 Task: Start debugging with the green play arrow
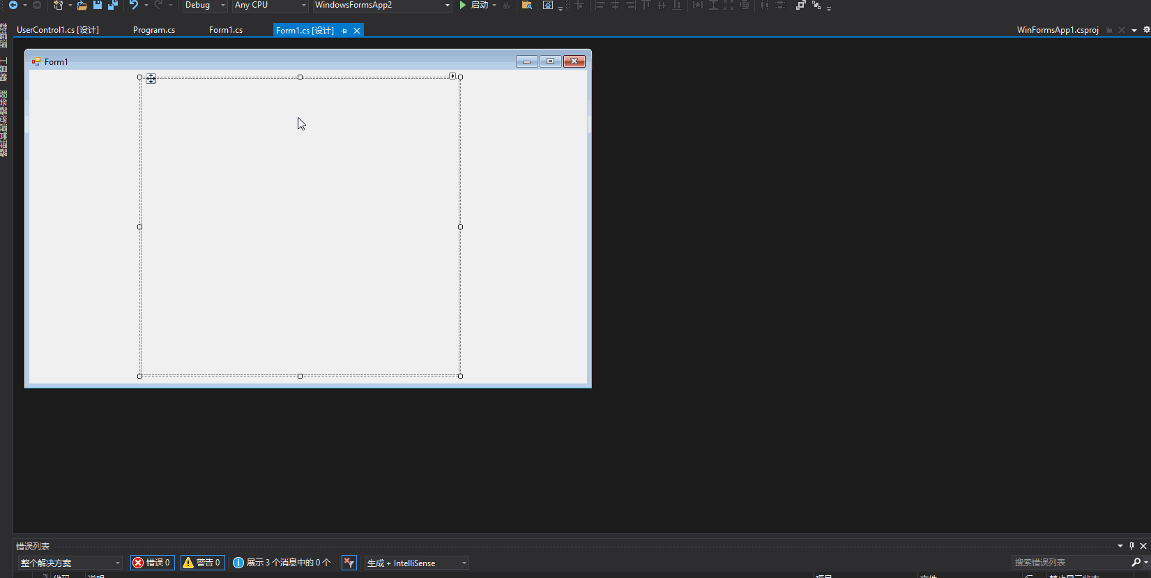point(463,5)
